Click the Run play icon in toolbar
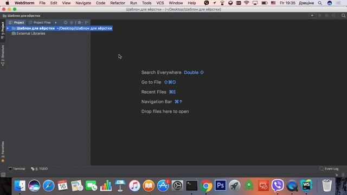Image resolution: width=347 pixels, height=195 pixels. tap(320, 16)
